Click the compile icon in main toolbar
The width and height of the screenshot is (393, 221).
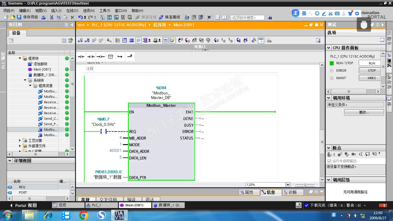pyautogui.click(x=102, y=17)
